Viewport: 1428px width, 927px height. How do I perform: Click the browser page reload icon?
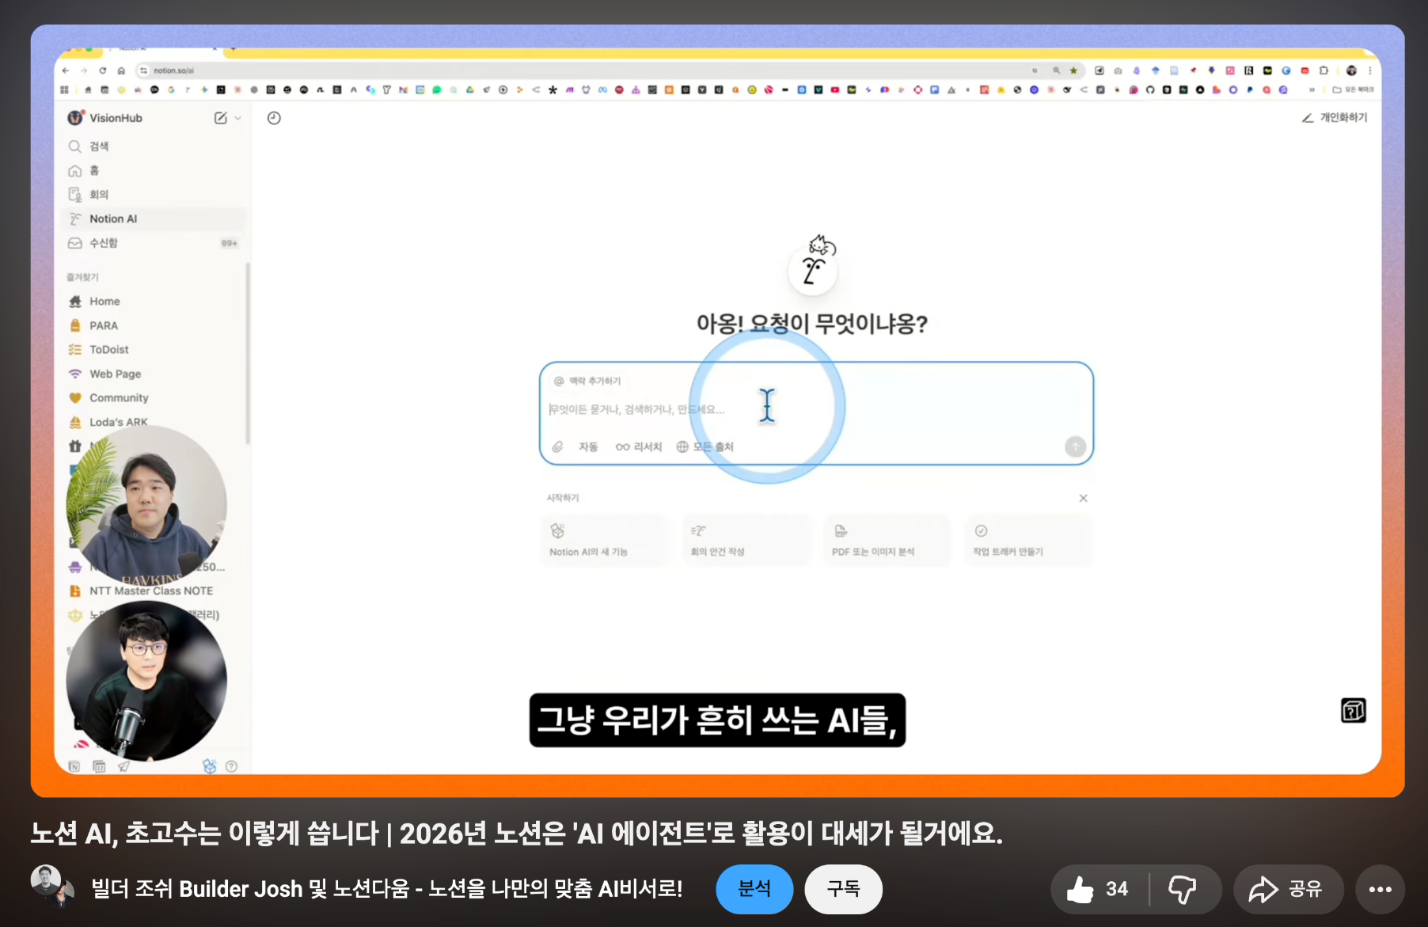click(x=101, y=70)
